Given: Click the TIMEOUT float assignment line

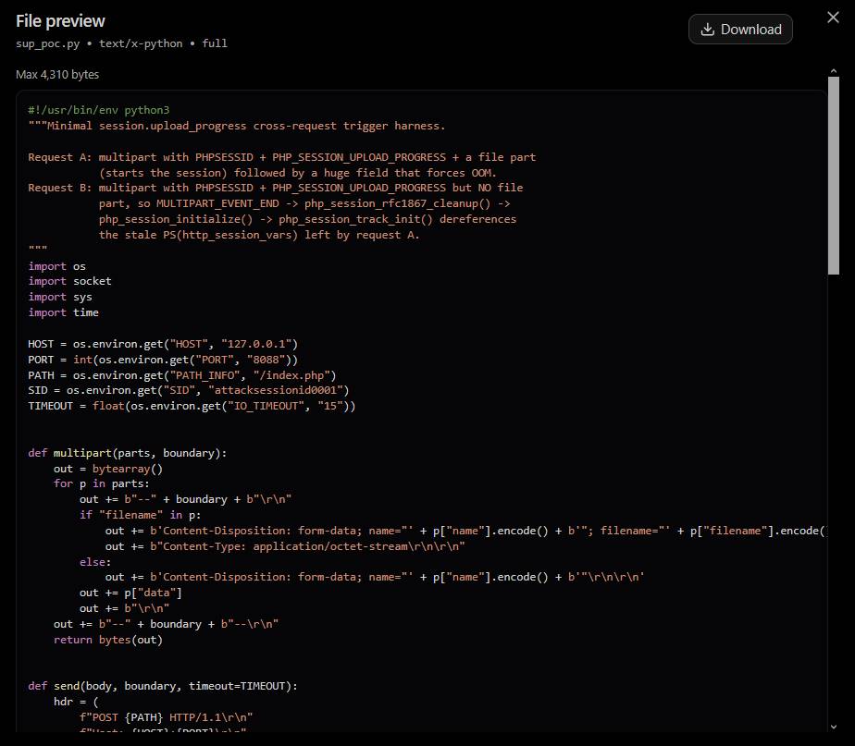Looking at the screenshot, I should coord(192,407).
